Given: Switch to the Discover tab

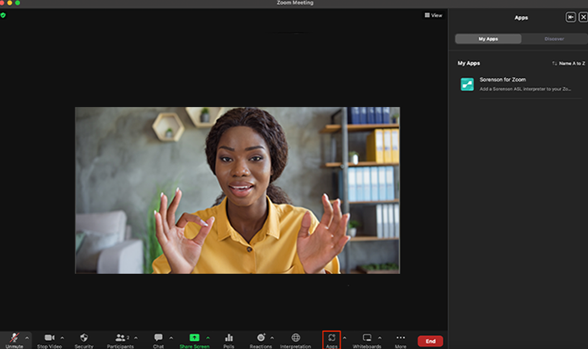Looking at the screenshot, I should tap(554, 38).
